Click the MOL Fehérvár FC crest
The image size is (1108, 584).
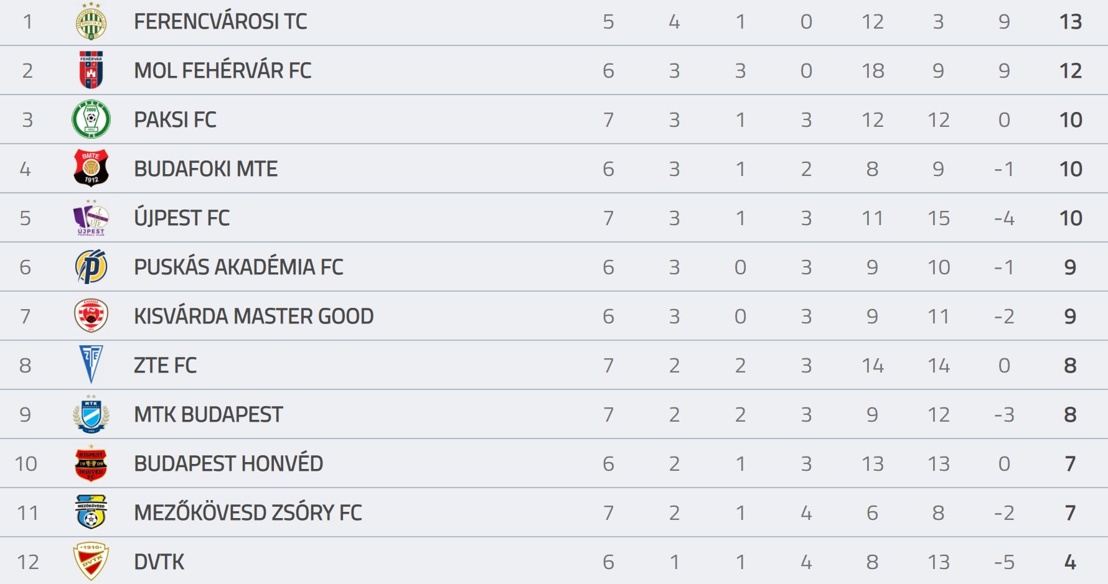click(x=91, y=70)
